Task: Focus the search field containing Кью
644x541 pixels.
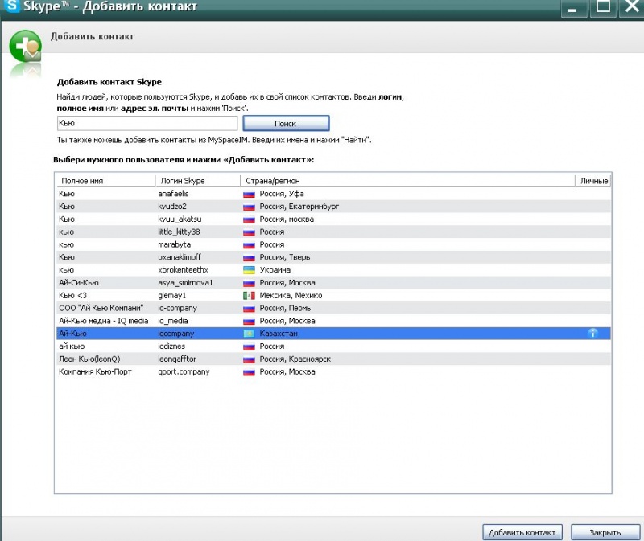Action: tap(147, 123)
